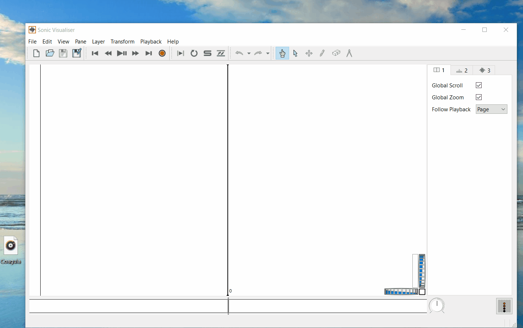The image size is (523, 328).
Task: Choose the Edit move tool
Action: point(309,53)
